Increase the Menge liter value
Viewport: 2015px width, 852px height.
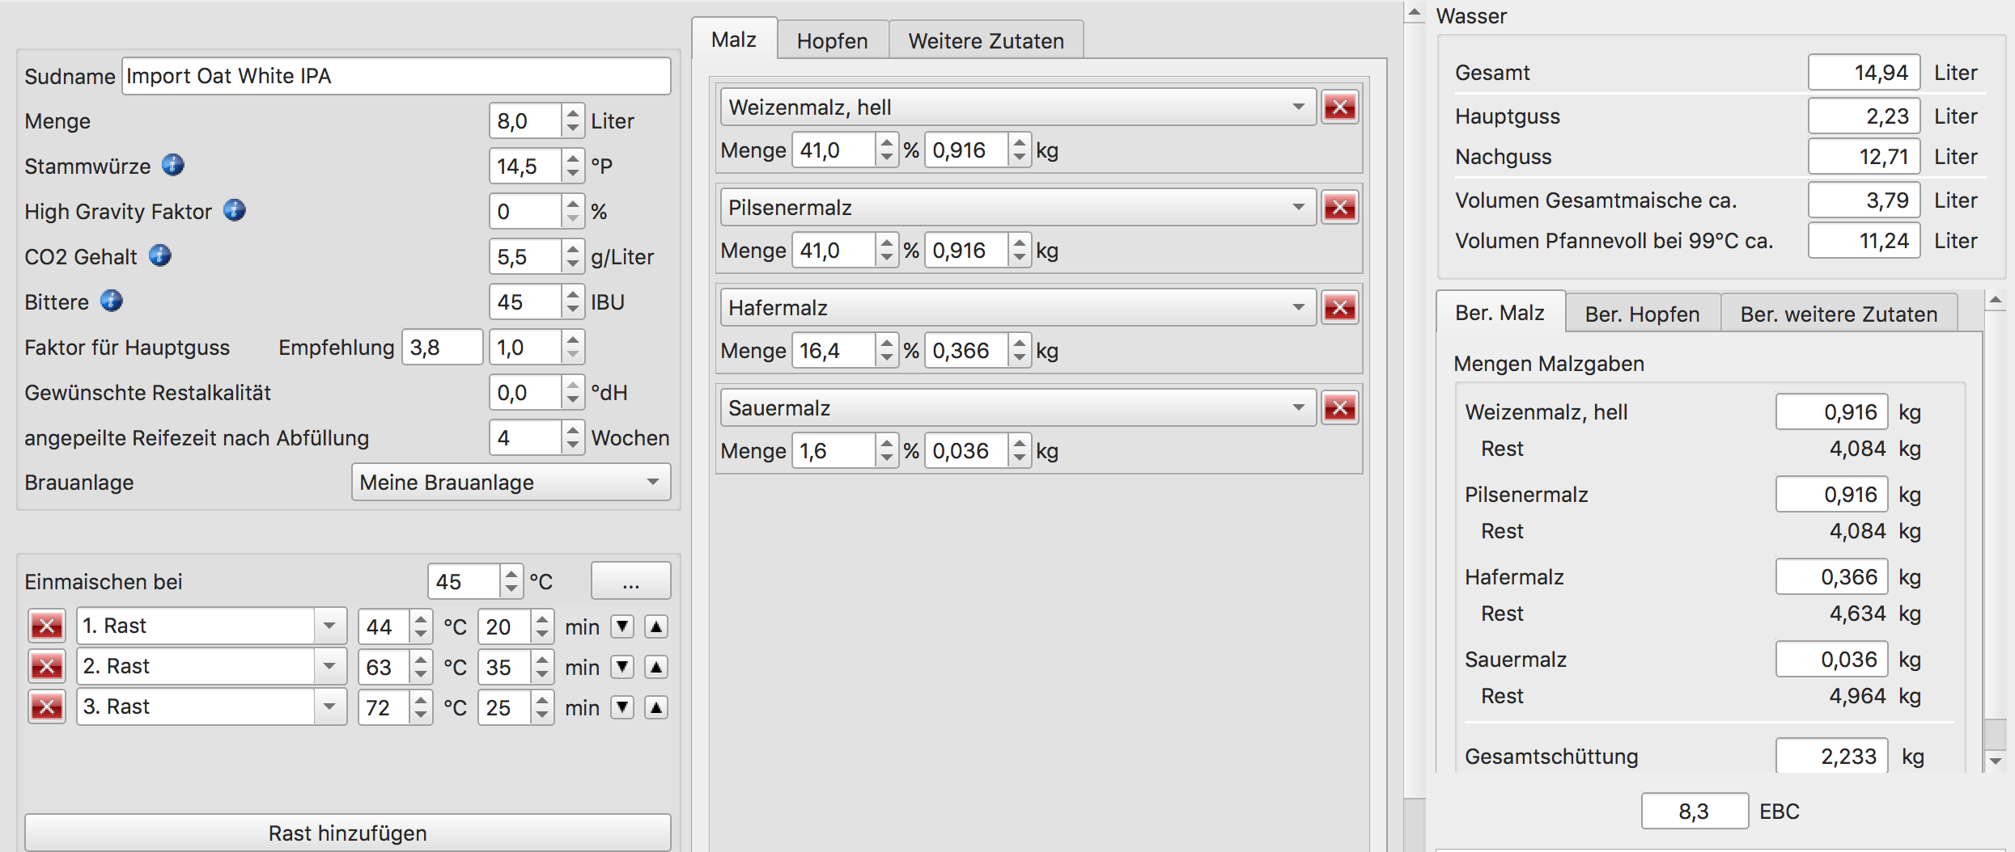pyautogui.click(x=573, y=113)
